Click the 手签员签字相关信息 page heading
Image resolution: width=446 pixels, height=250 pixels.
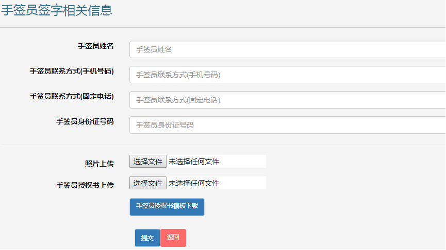tap(57, 10)
